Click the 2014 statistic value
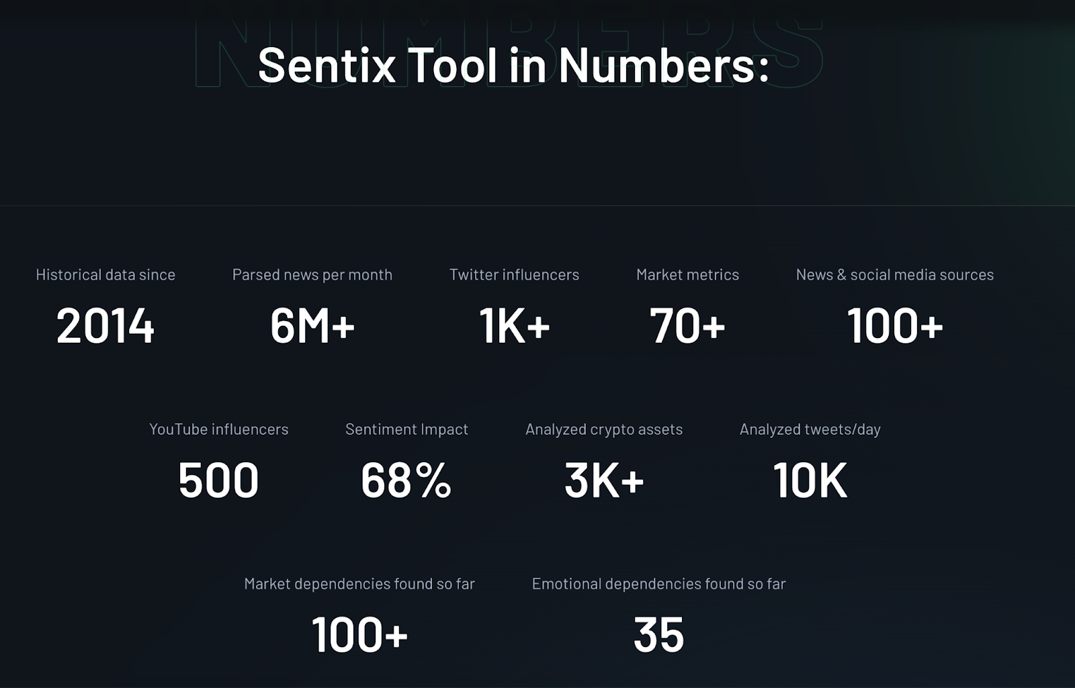The height and width of the screenshot is (688, 1075). click(105, 326)
